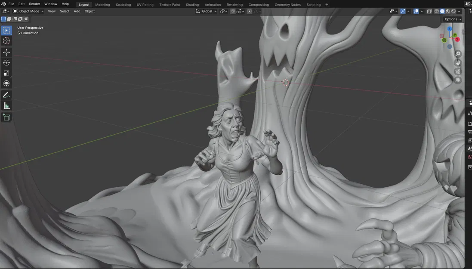The height and width of the screenshot is (269, 472).
Task: Open the Add menu
Action: pyautogui.click(x=77, y=11)
